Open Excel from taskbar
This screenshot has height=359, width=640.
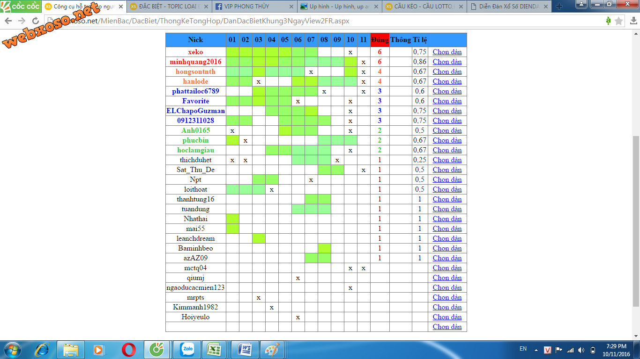[x=215, y=350]
